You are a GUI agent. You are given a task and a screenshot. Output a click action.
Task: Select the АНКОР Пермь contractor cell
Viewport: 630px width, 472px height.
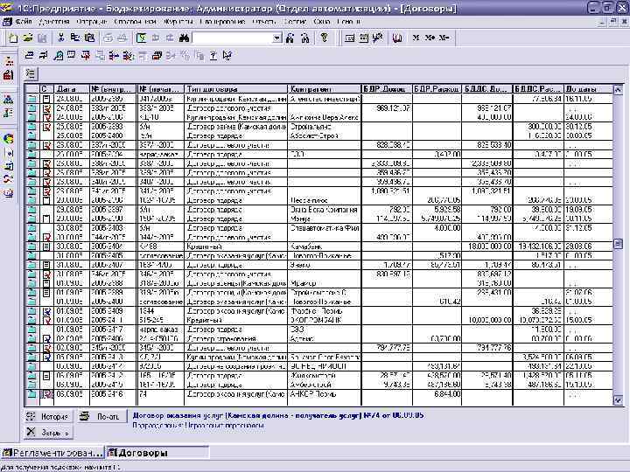(325, 394)
